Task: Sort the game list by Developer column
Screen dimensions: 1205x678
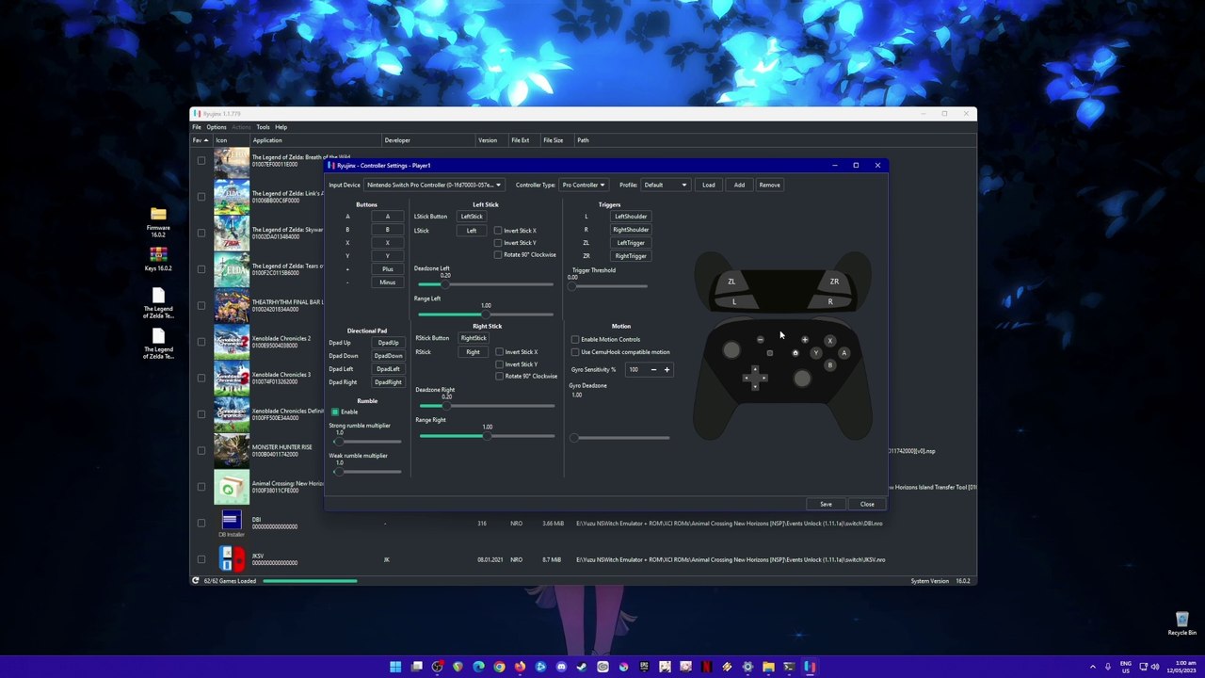Action: click(x=427, y=140)
